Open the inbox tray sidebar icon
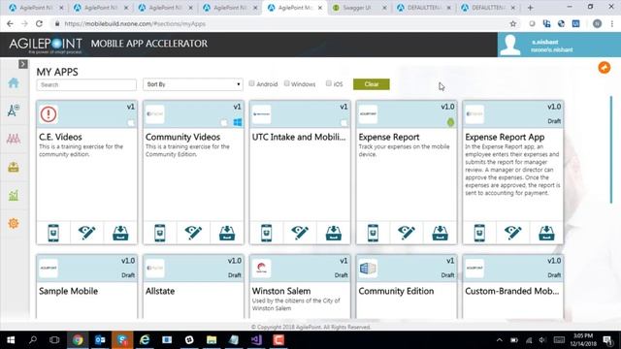621x349 pixels. tap(14, 167)
